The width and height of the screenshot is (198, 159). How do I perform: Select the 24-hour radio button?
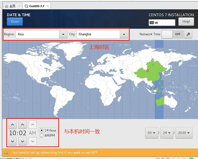(x=42, y=130)
